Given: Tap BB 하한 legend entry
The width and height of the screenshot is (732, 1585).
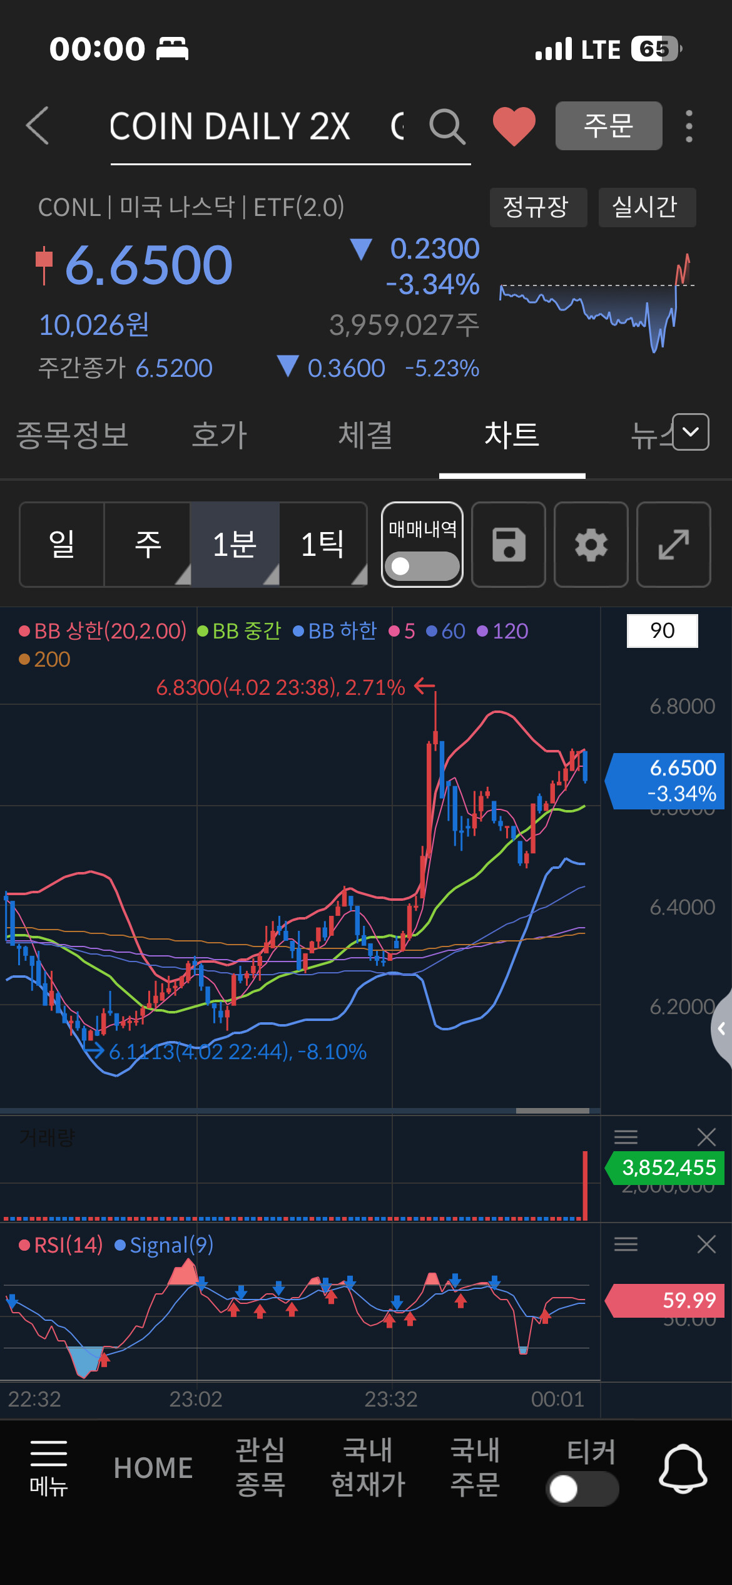Looking at the screenshot, I should (335, 631).
